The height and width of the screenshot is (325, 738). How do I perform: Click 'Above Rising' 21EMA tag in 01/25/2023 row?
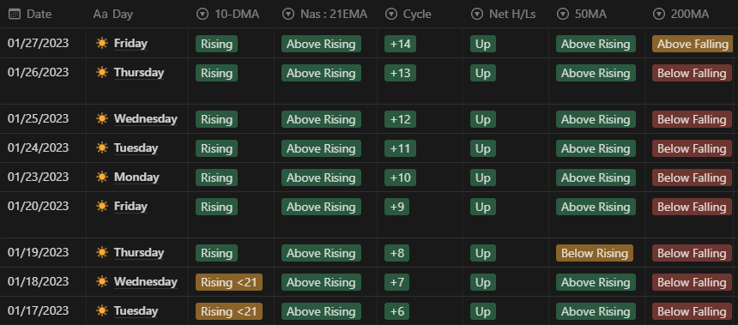pyautogui.click(x=321, y=119)
